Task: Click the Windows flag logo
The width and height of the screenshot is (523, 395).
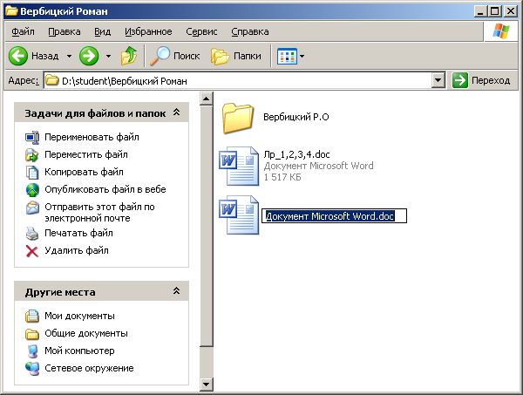Action: pyautogui.click(x=501, y=31)
